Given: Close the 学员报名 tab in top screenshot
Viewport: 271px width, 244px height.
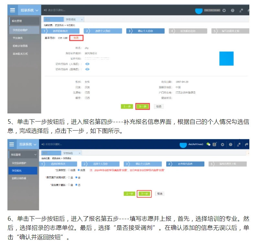Looking at the screenshot, I should [x=82, y=19].
